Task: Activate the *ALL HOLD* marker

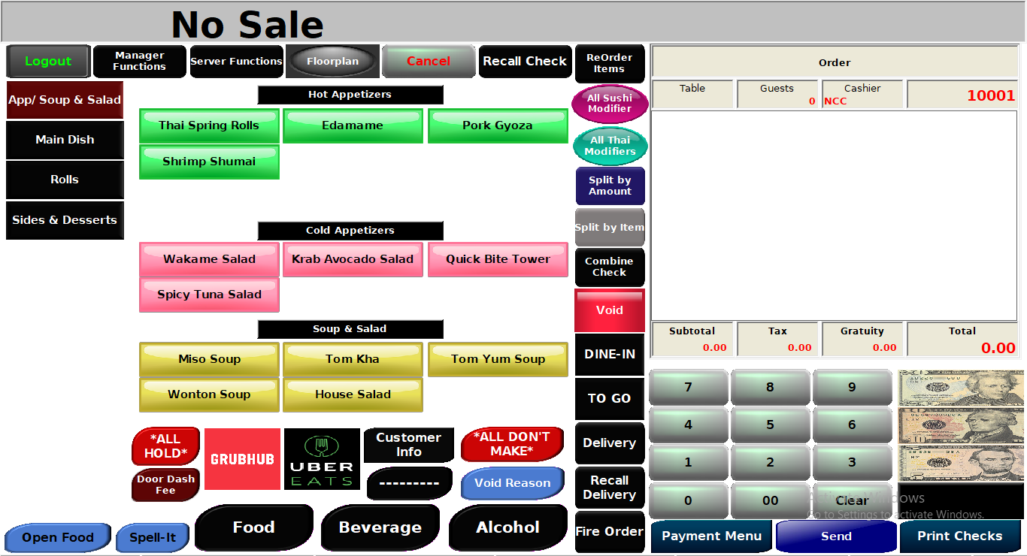Action: point(165,445)
